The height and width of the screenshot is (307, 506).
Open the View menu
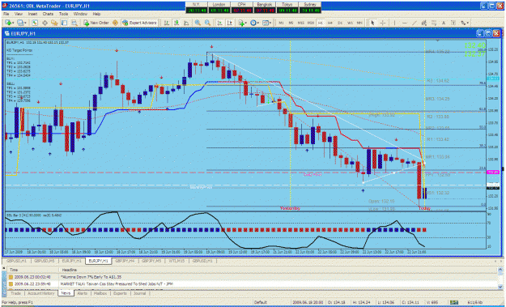[x=19, y=15]
